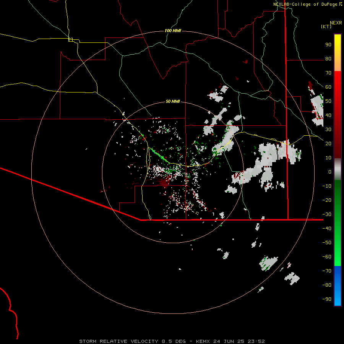Viewport: 344px width, 344px height.
Task: Click the gray zero-velocity segment of color bar
Action: 338,169
